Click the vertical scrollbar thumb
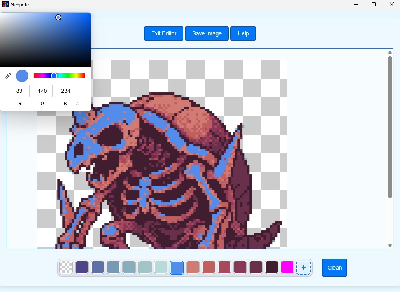Screen dimensions: 400x292 click(390, 127)
